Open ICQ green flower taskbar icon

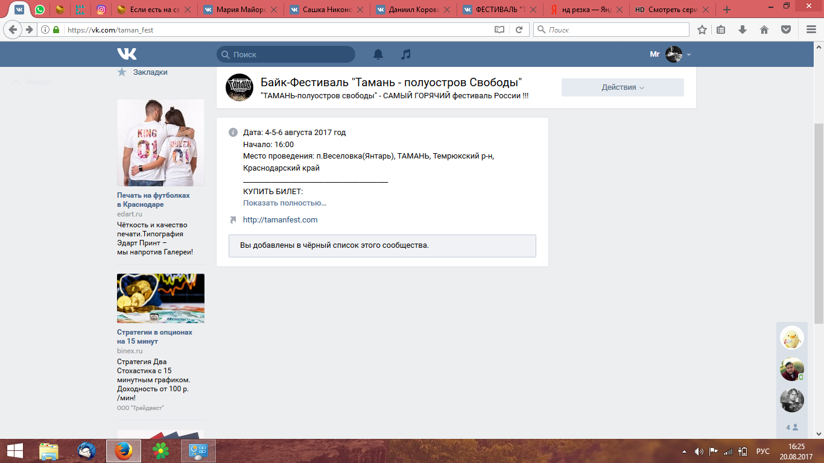pyautogui.click(x=160, y=451)
